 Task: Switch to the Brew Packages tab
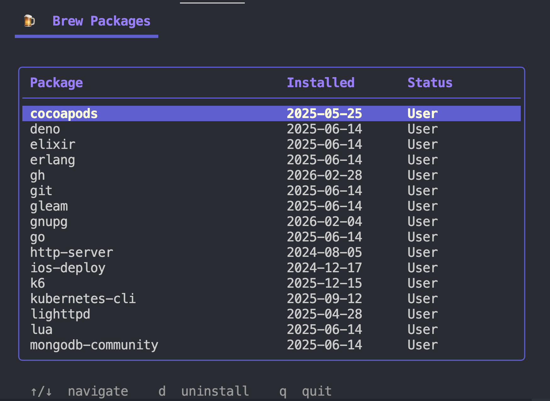[x=101, y=21]
